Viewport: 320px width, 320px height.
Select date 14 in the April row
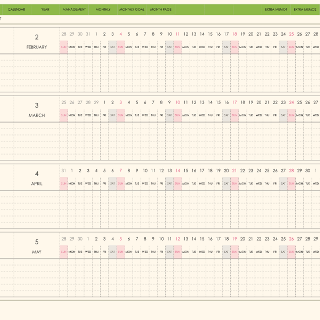point(177,171)
